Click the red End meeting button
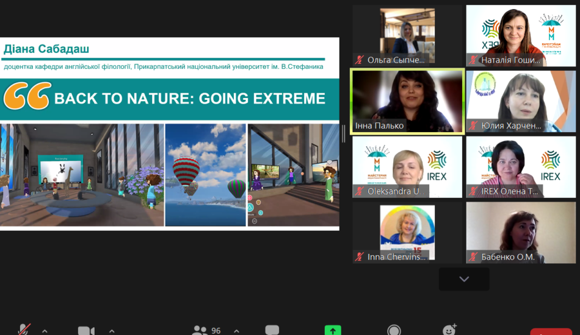Image resolution: width=580 pixels, height=335 pixels. pyautogui.click(x=551, y=331)
